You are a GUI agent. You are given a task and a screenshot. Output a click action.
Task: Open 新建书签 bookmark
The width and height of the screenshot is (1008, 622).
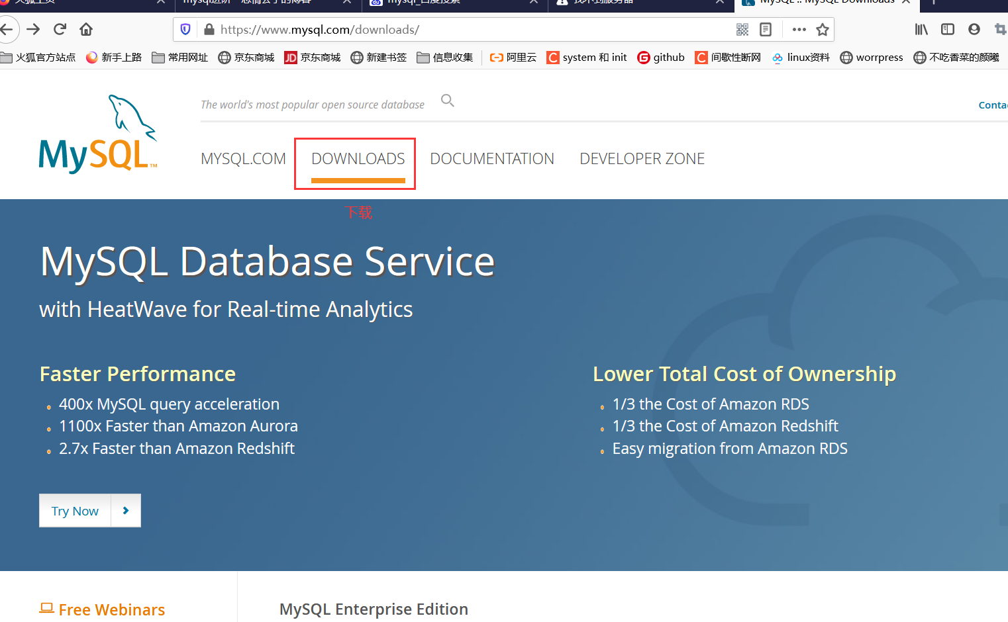coord(379,58)
